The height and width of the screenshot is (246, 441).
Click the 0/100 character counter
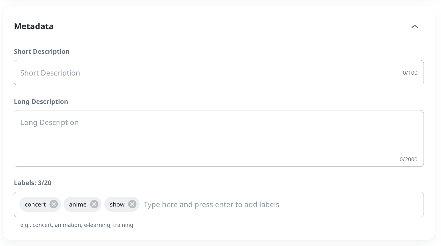[410, 73]
